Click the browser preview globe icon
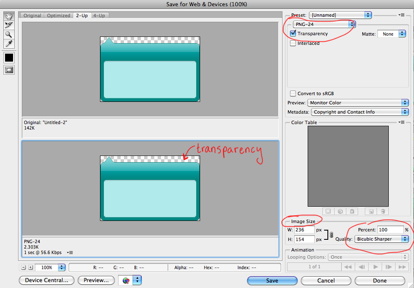 126,280
